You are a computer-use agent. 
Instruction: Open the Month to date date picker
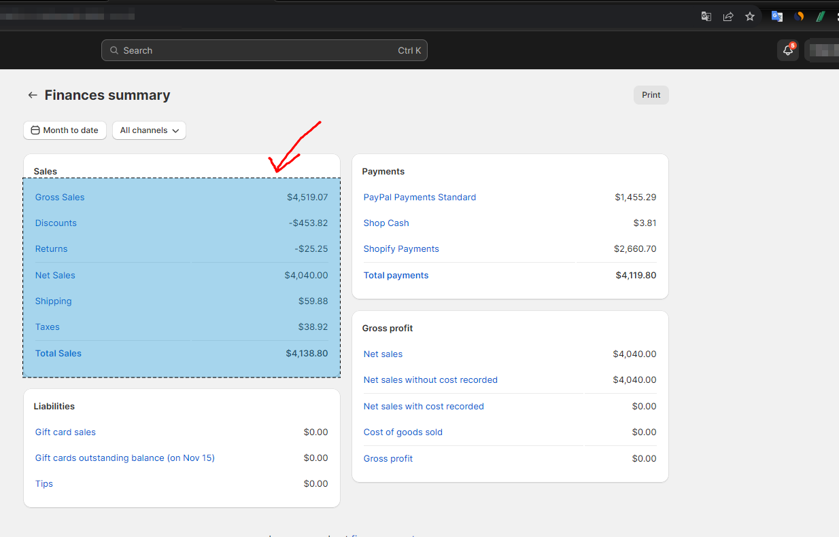click(x=65, y=130)
